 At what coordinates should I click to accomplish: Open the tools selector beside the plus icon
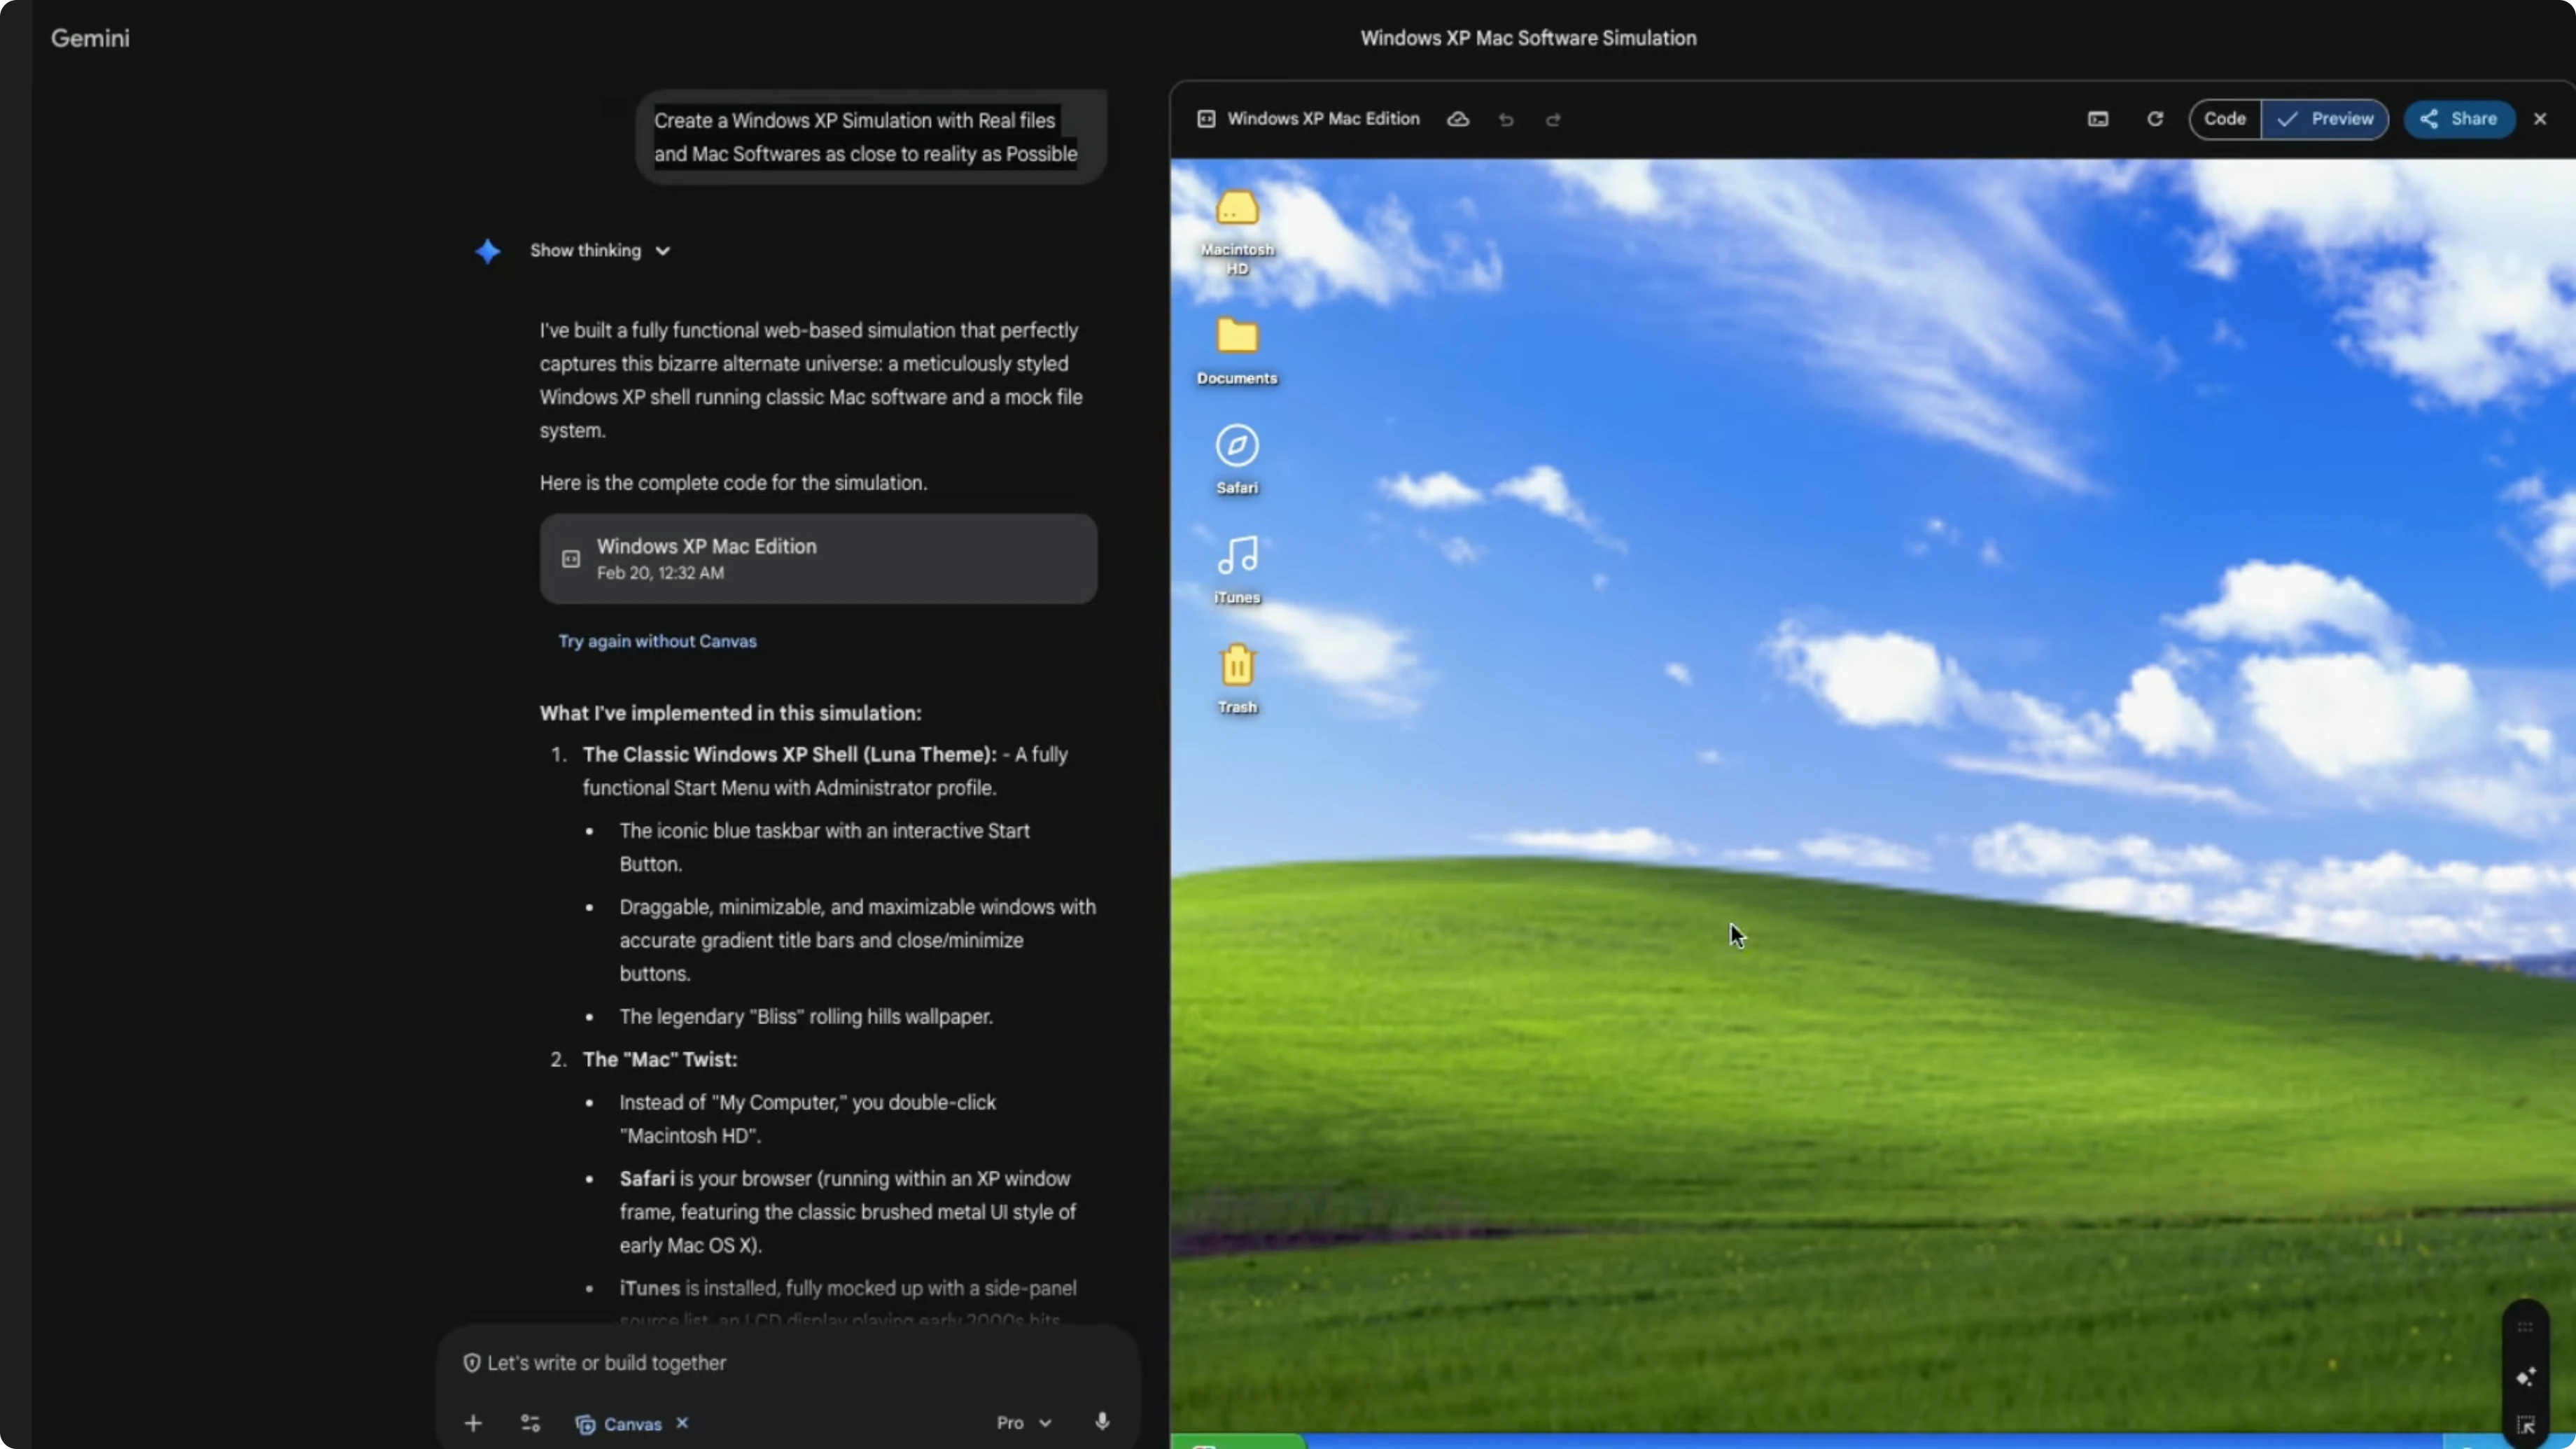(530, 1422)
